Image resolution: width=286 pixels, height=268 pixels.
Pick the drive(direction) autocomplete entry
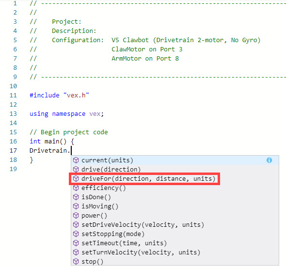(175, 169)
